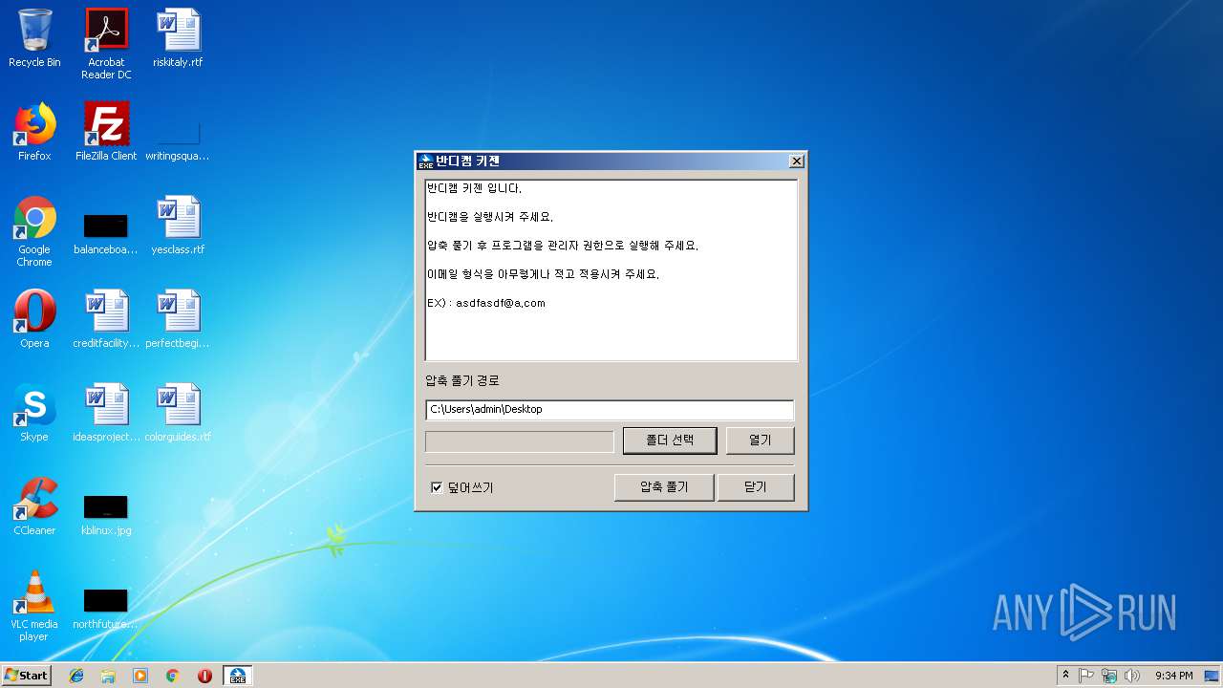
Task: Click the 9:34 PM clock
Action: [x=1174, y=676]
